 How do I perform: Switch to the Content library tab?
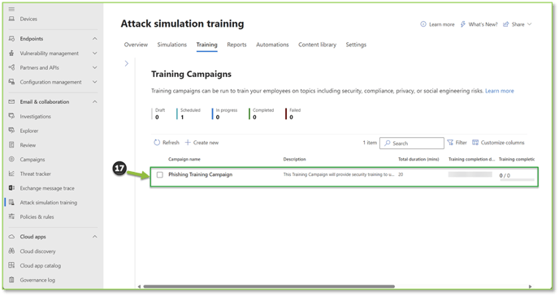[318, 45]
